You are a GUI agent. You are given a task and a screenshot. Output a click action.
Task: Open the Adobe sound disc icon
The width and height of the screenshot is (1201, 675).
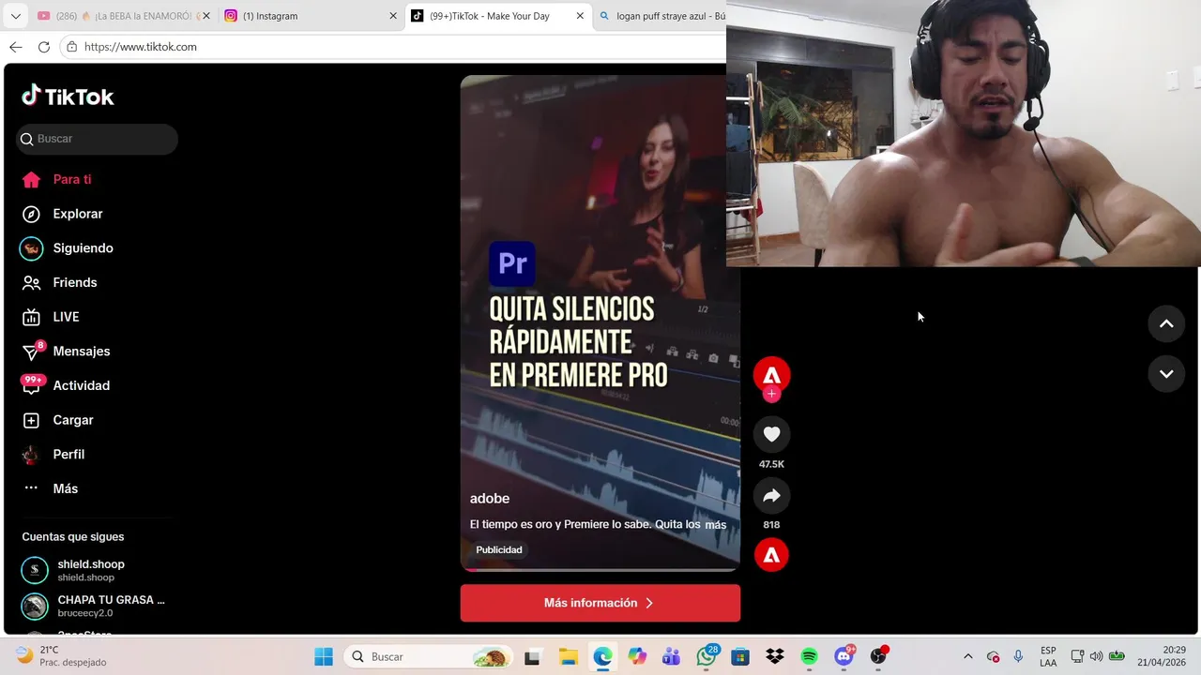click(x=771, y=555)
